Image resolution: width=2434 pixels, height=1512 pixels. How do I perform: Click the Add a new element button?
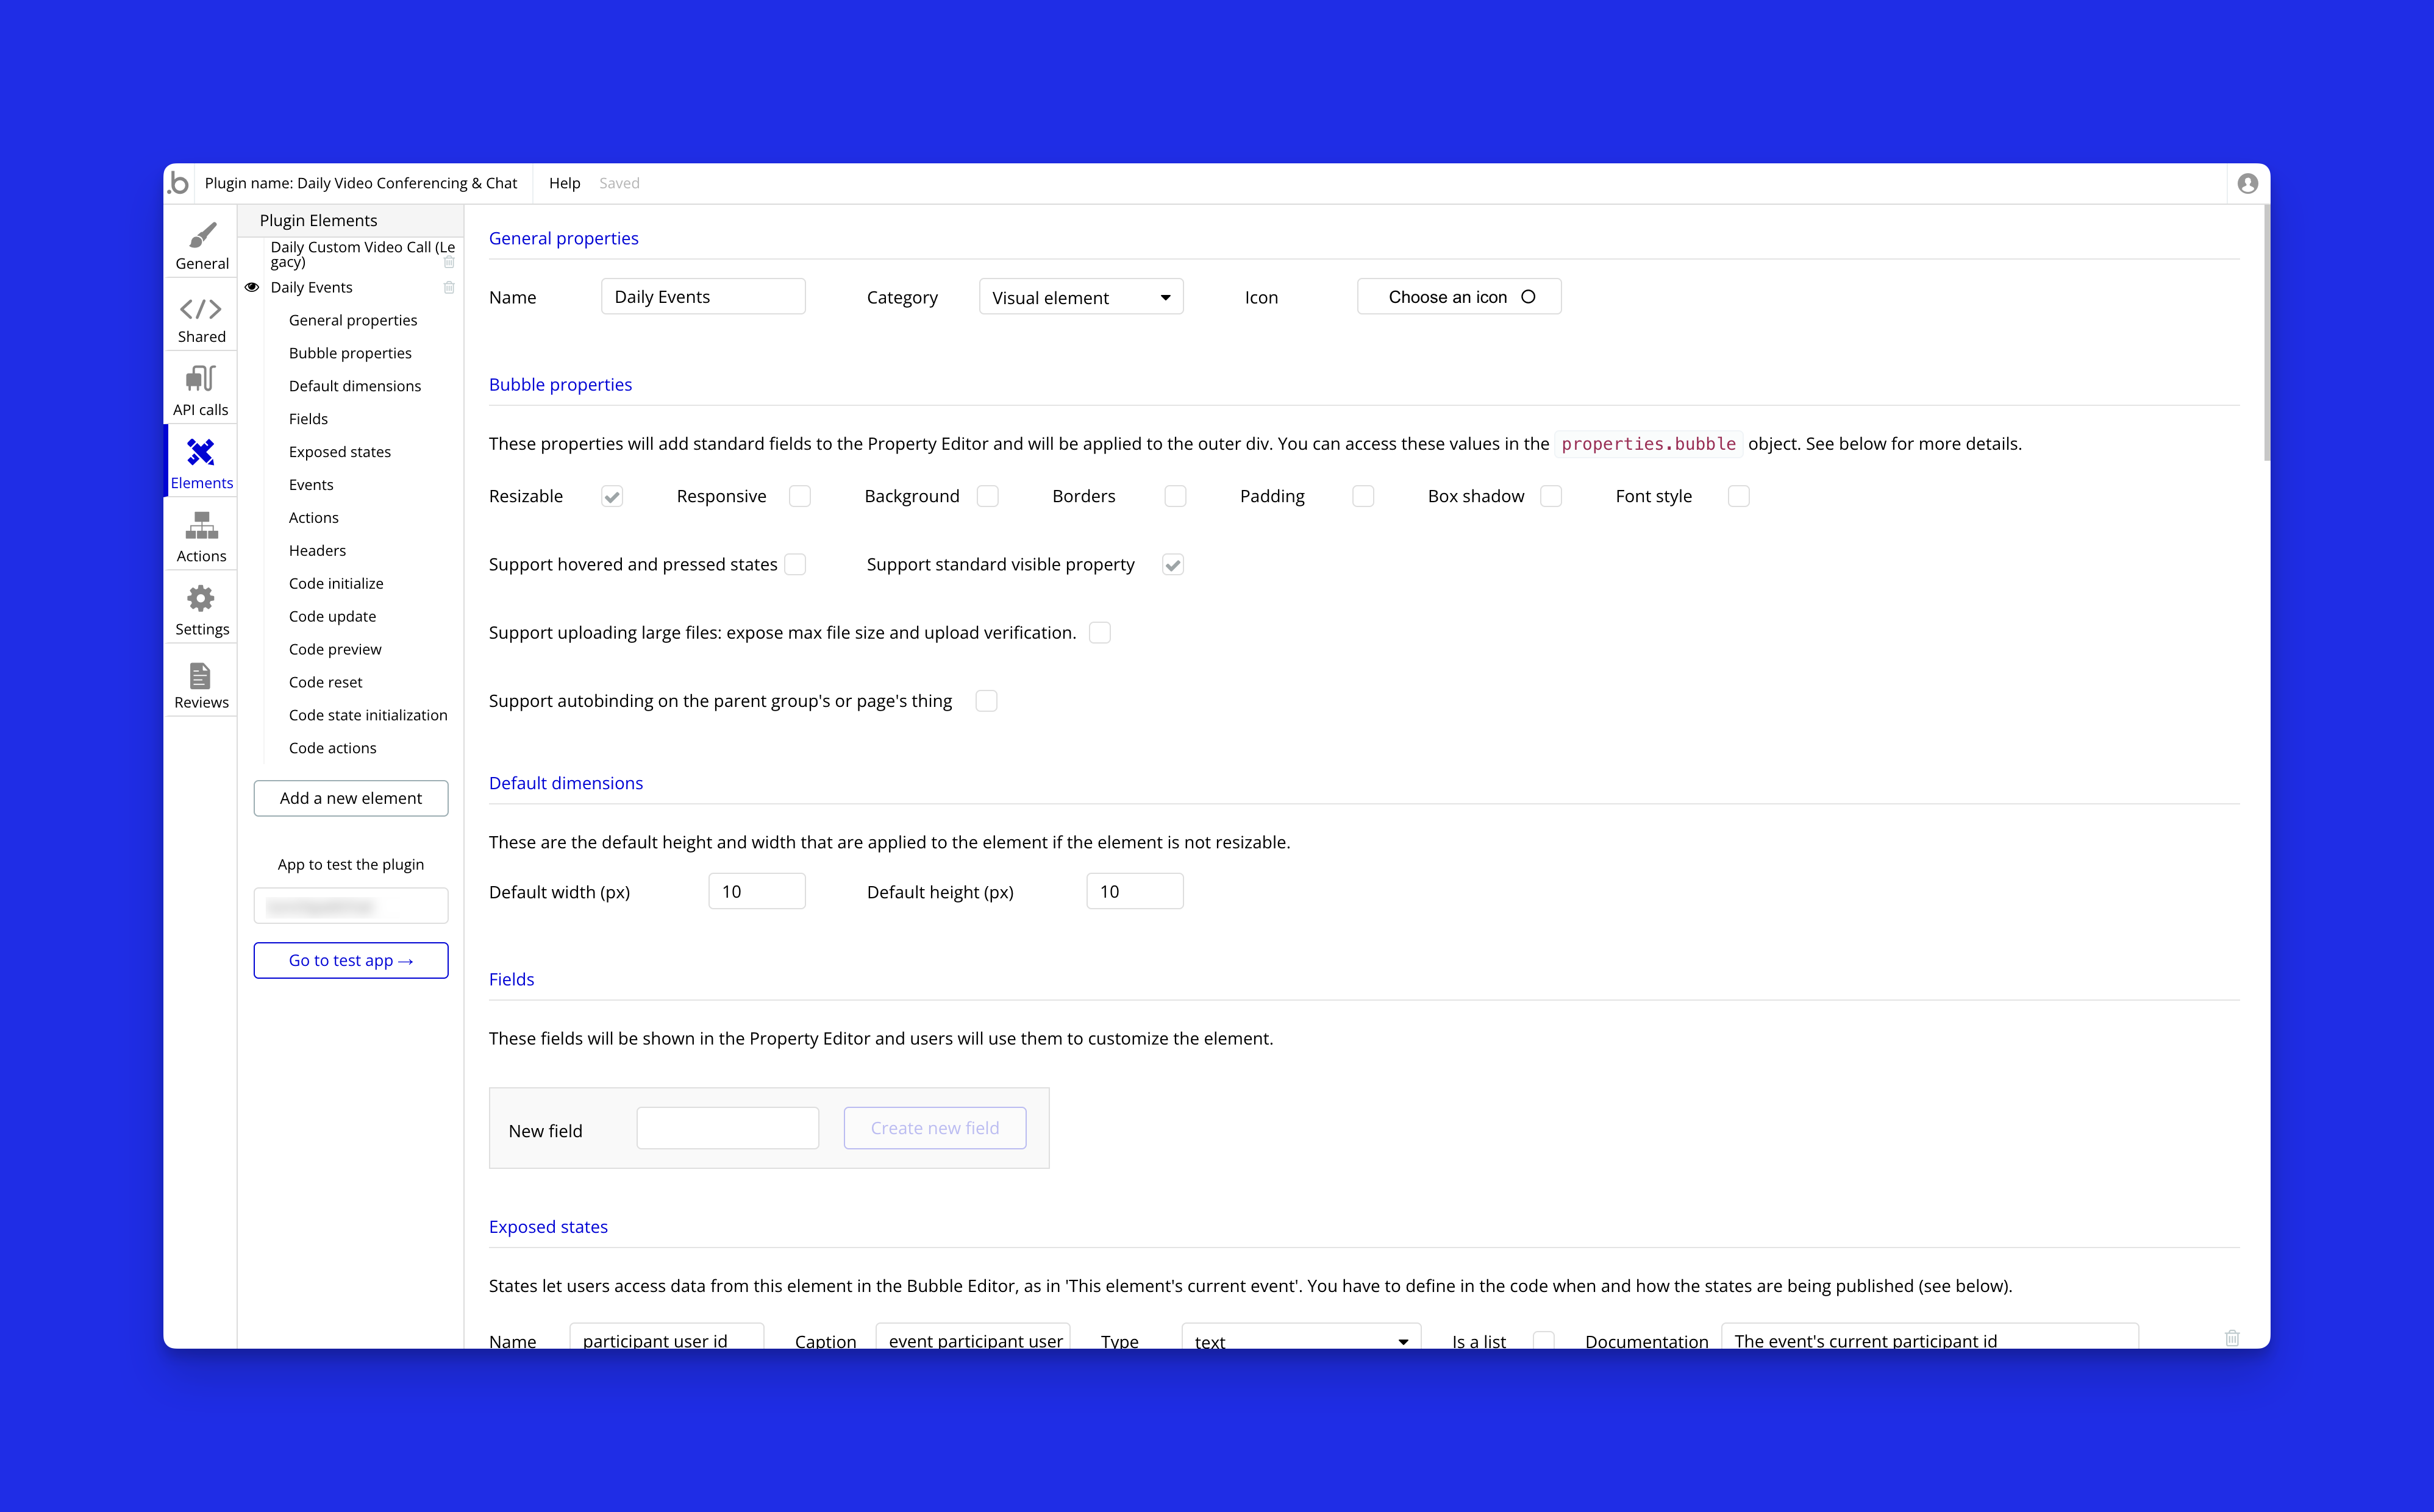350,799
